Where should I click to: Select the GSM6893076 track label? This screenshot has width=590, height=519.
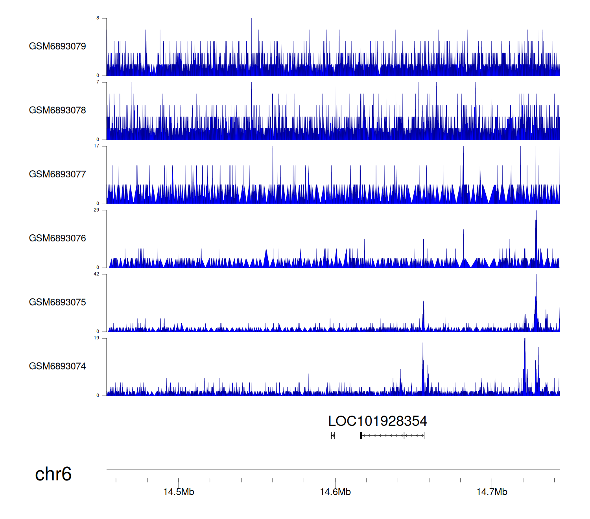click(57, 238)
